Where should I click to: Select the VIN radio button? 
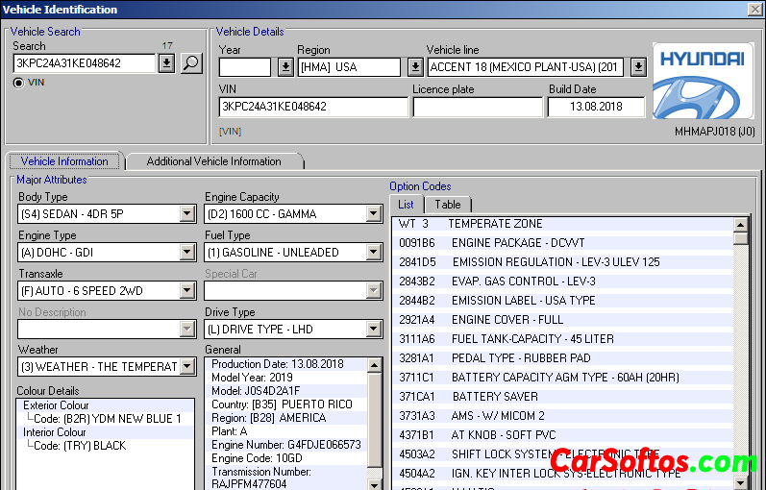click(18, 83)
